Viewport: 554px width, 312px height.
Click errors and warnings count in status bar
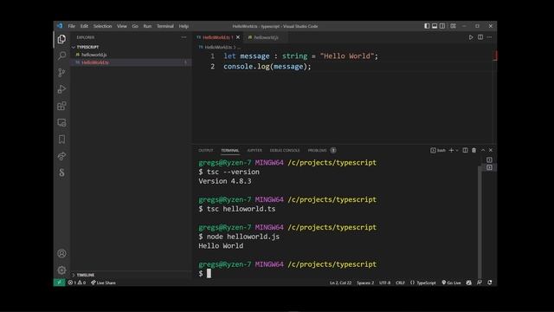(77, 283)
